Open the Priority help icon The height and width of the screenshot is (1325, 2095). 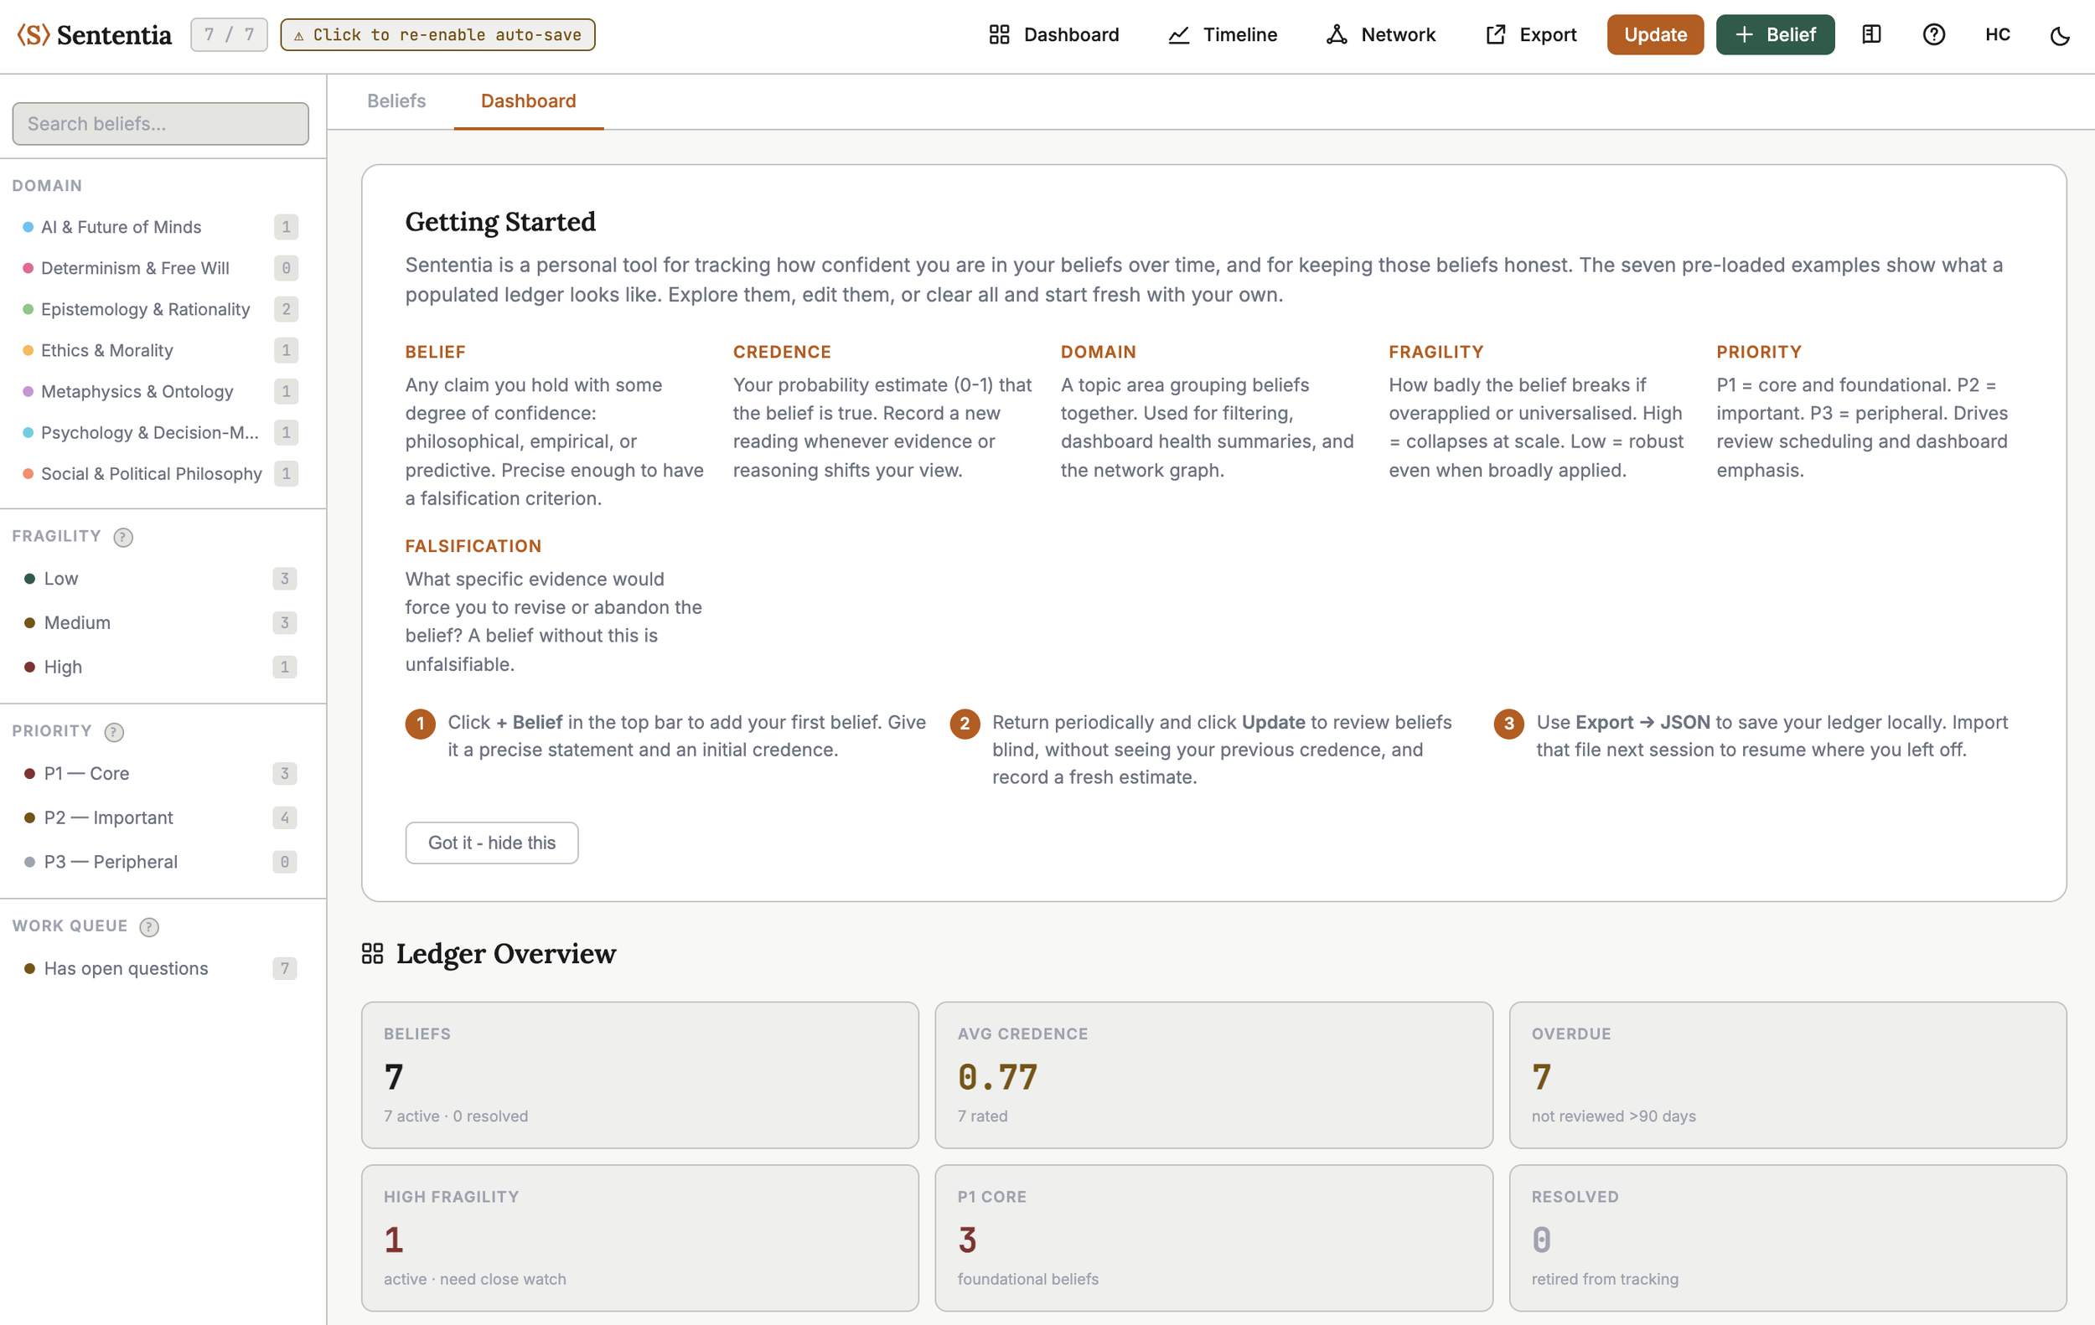pos(114,732)
